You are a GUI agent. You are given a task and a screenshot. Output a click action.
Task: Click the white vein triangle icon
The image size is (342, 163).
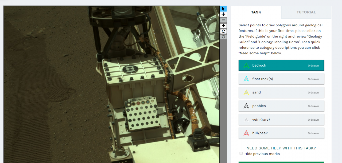(x=246, y=120)
